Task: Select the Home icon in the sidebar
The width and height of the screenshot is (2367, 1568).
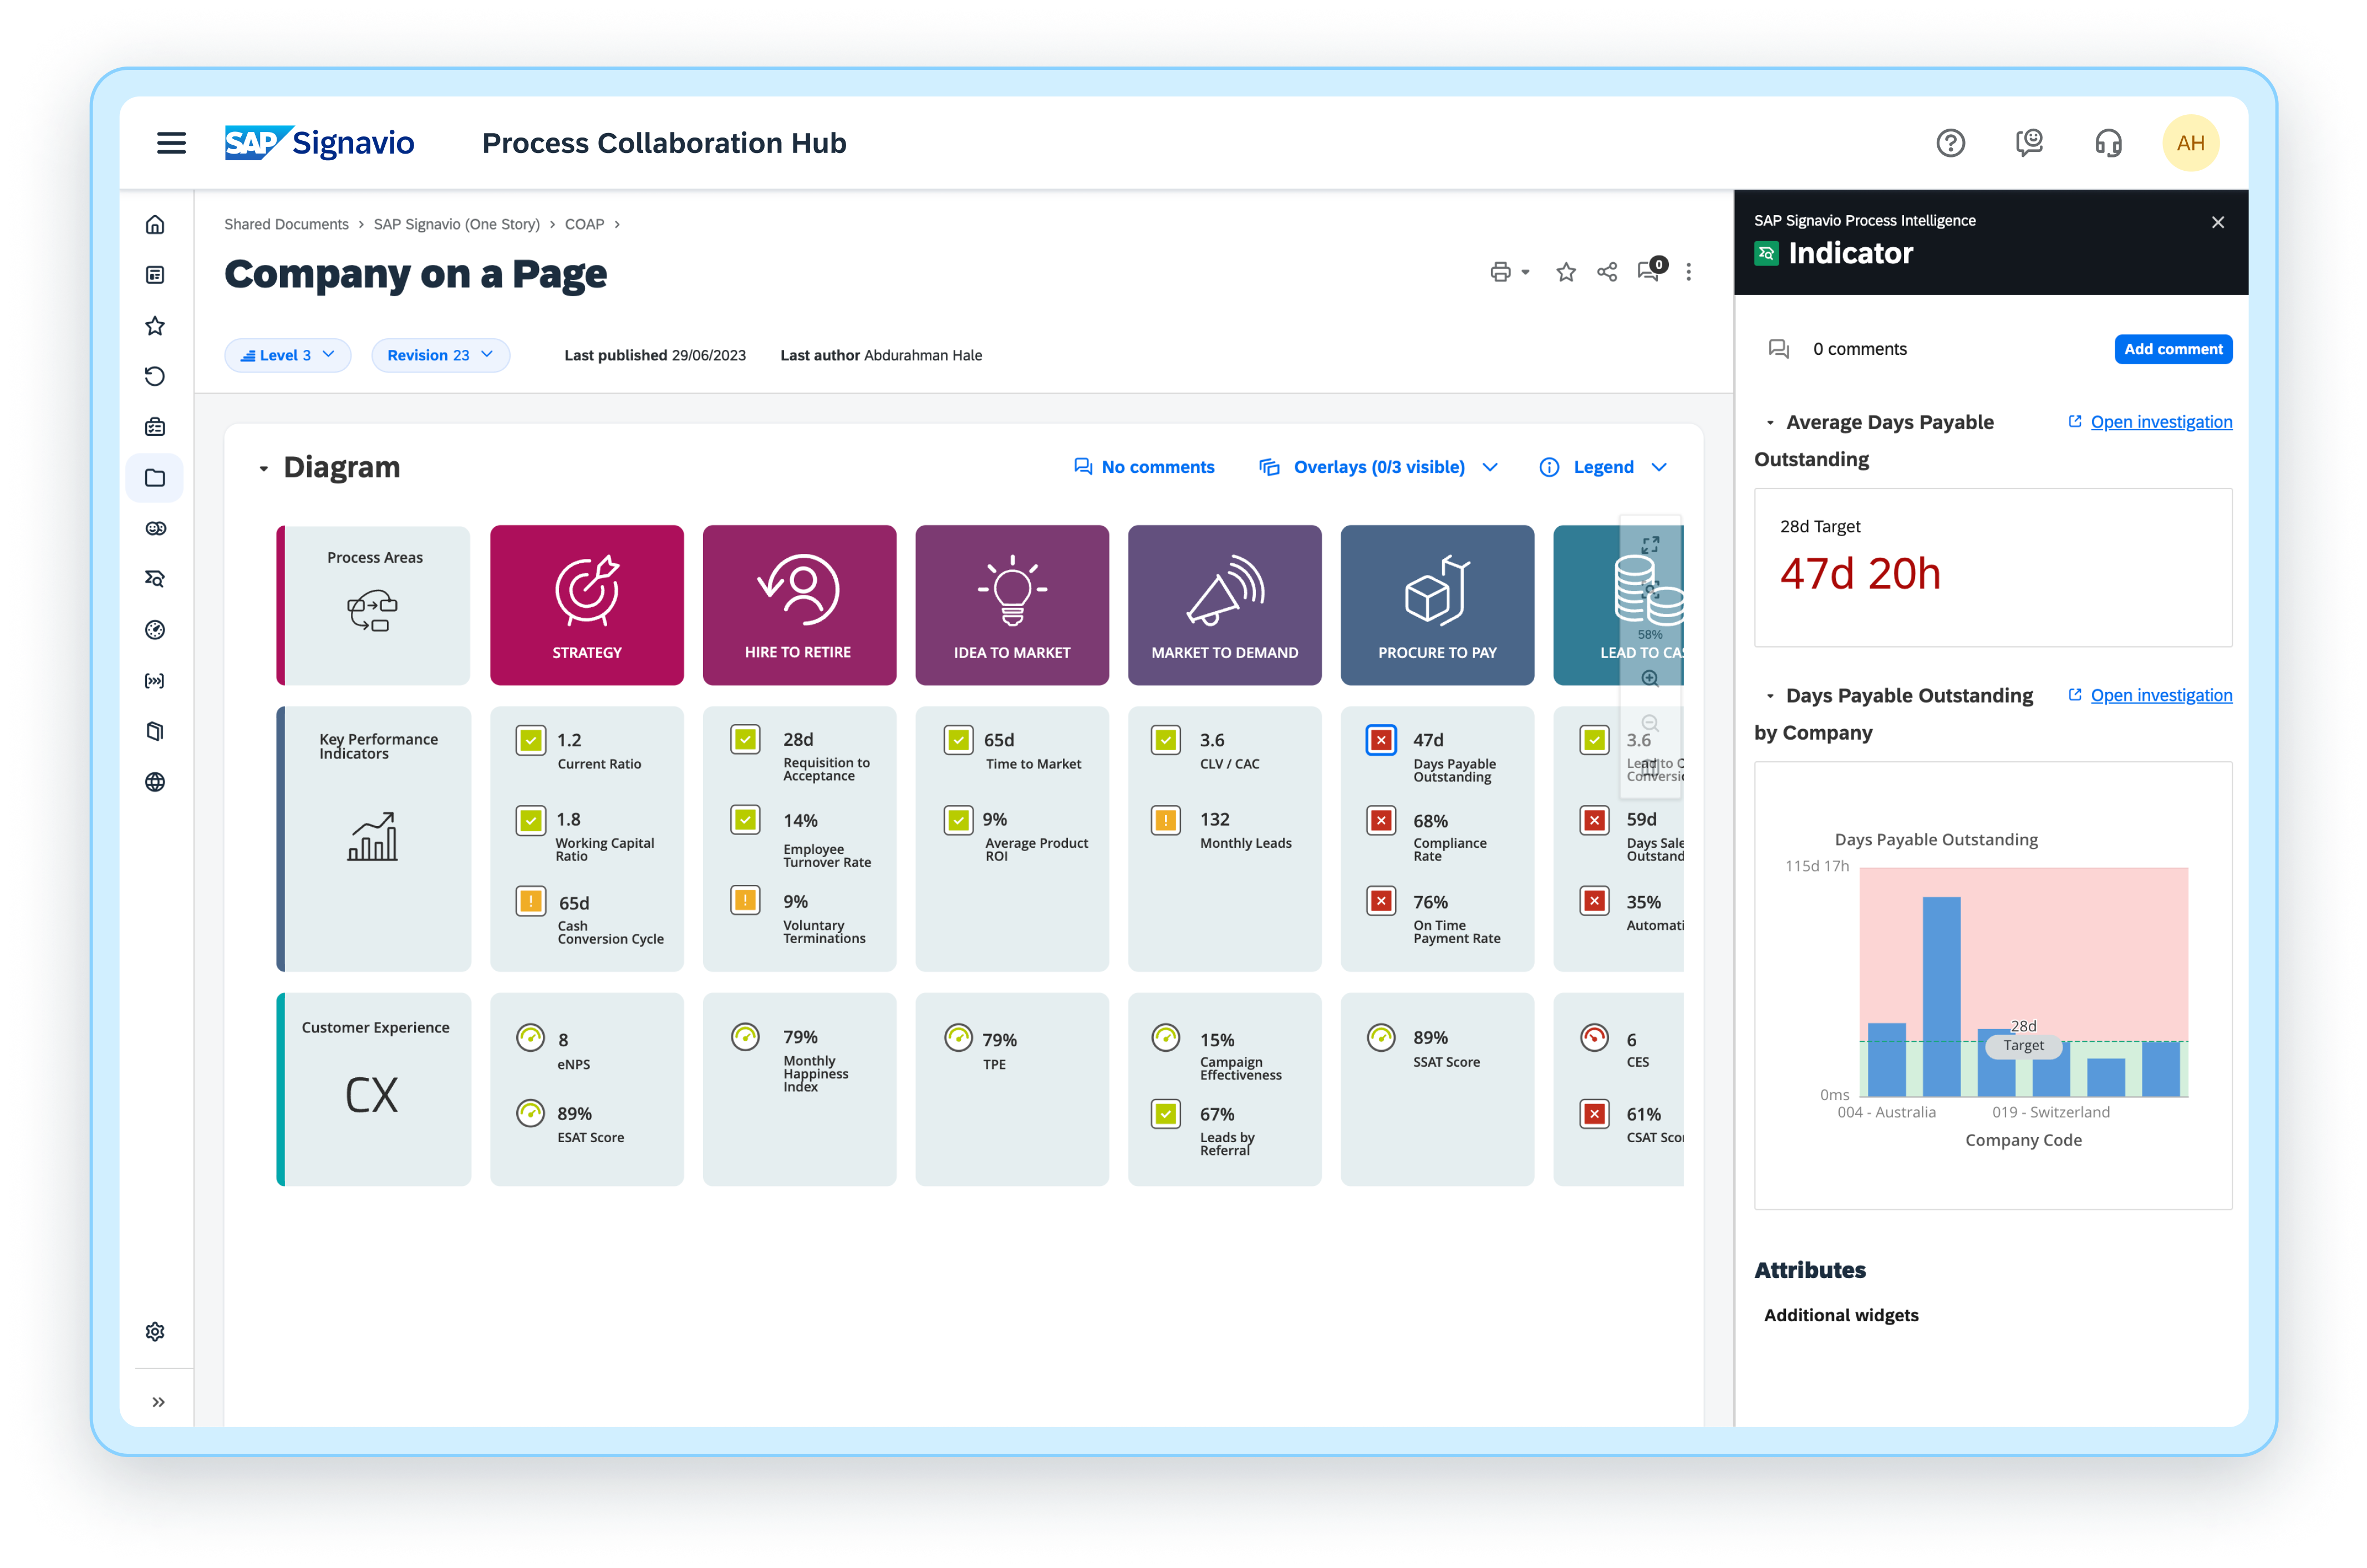Action: click(x=155, y=224)
